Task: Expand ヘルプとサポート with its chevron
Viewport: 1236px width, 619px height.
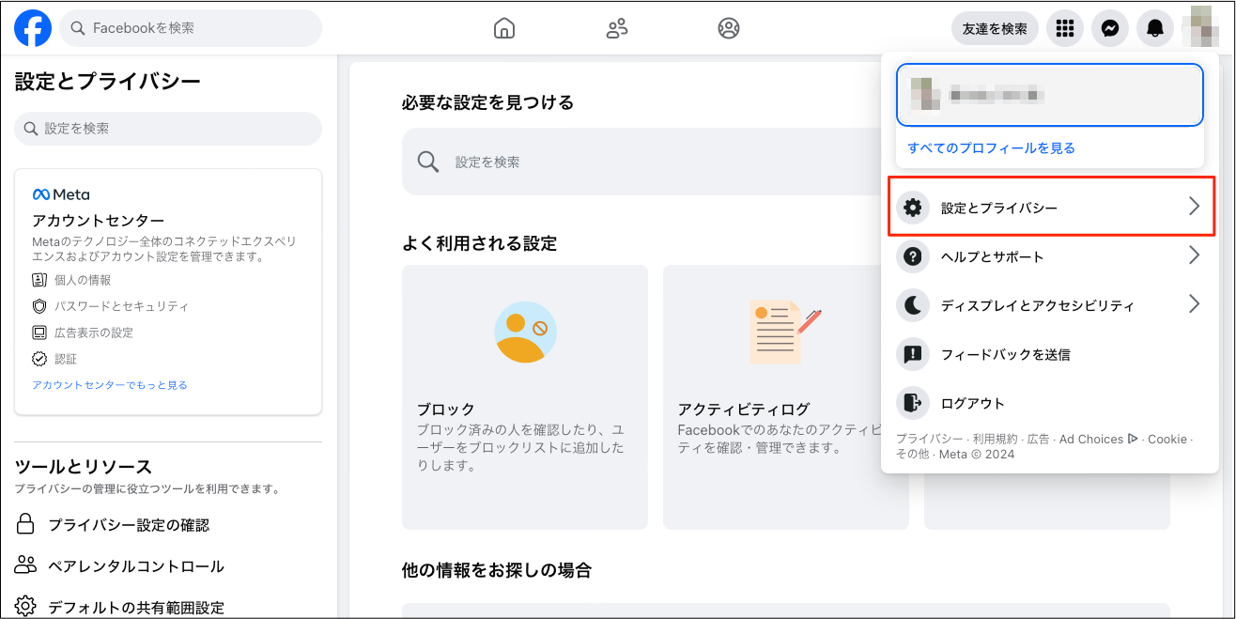Action: pyautogui.click(x=1194, y=255)
